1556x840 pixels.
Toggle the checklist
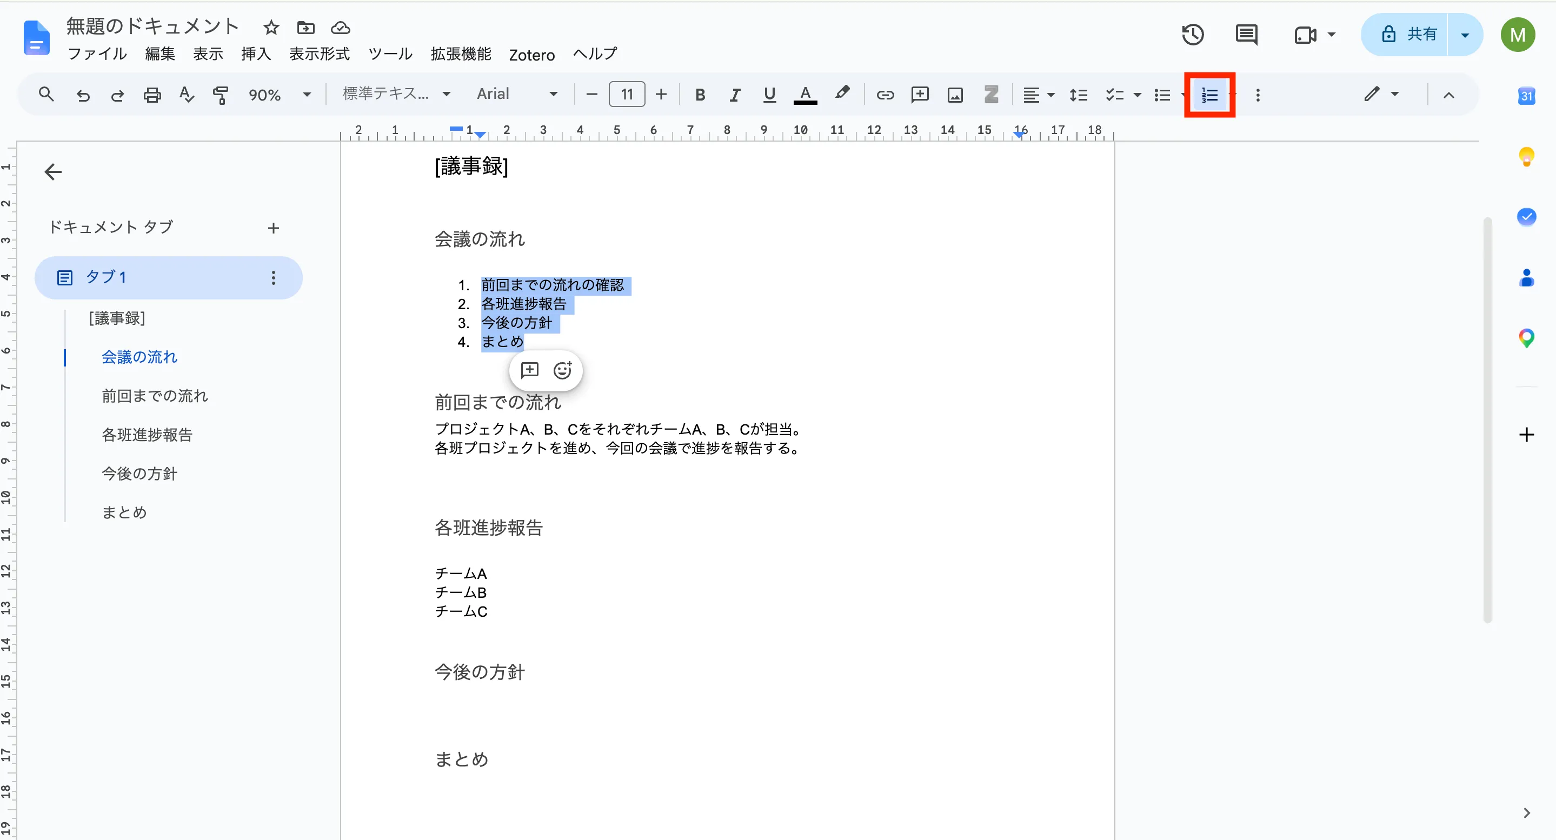pyautogui.click(x=1114, y=95)
